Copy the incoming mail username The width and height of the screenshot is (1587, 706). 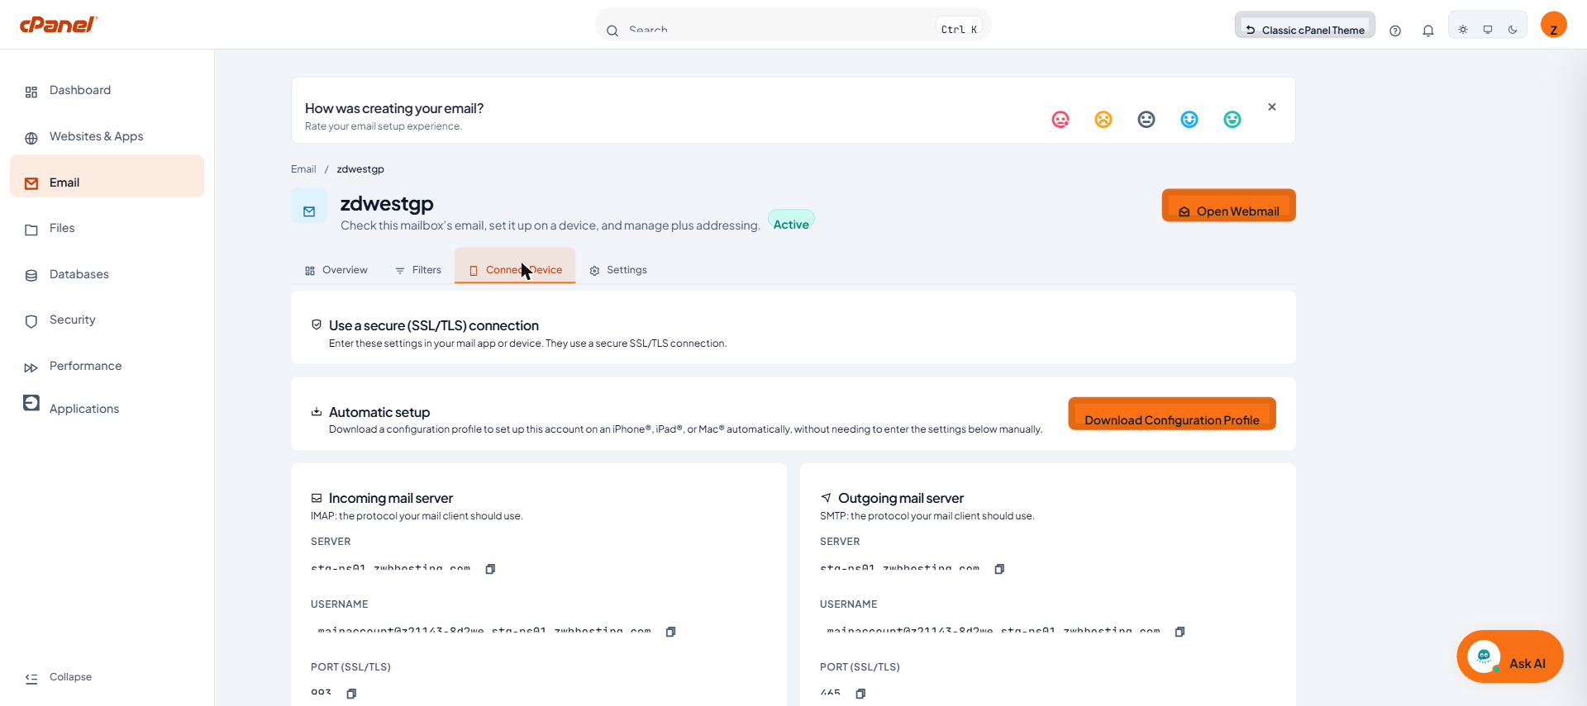(x=671, y=632)
